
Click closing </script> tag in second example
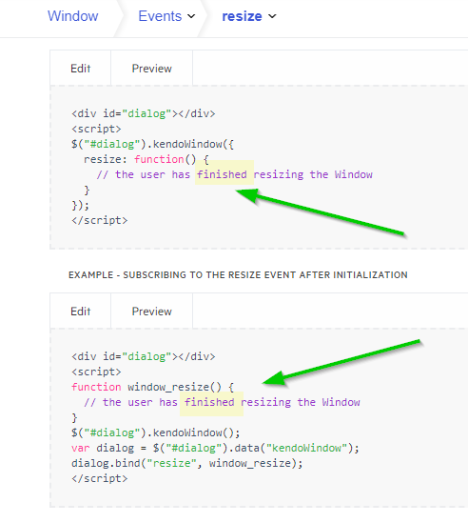(x=100, y=478)
